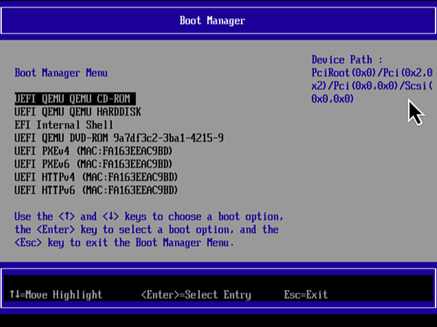Select UEFI QEMU DVD-ROM 9a7df3c2 entry
The width and height of the screenshot is (437, 327).
tap(119, 138)
